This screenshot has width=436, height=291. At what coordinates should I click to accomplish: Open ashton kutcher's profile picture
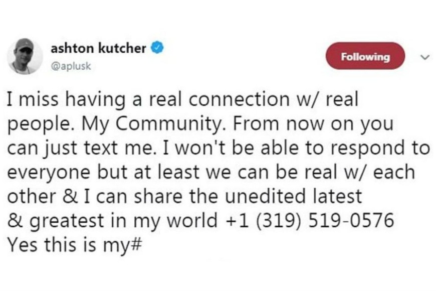click(25, 56)
